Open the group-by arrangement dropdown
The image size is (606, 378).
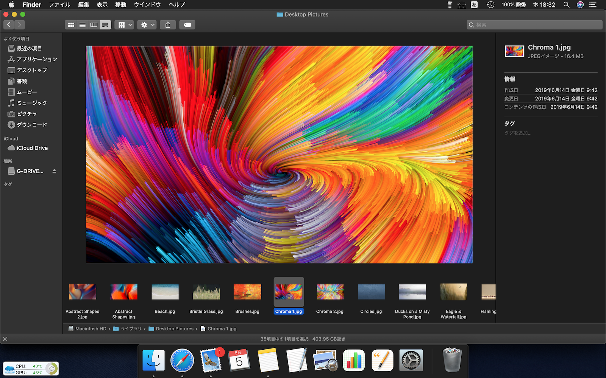coord(124,25)
